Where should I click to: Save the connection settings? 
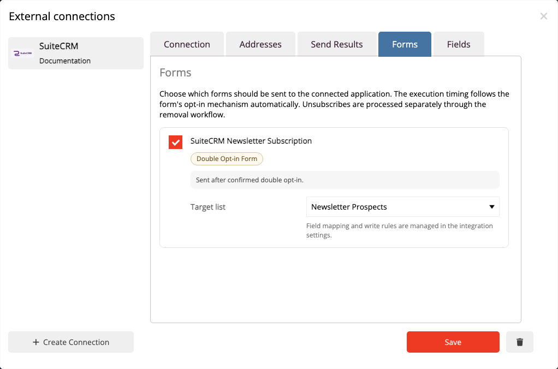click(x=453, y=342)
